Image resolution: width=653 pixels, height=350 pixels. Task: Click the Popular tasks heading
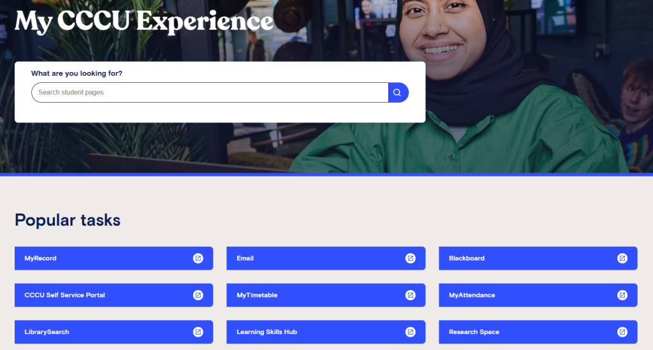tap(68, 220)
